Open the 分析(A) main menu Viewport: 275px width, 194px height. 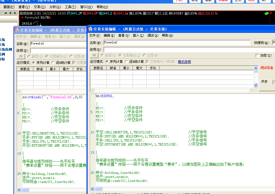(55, 7)
